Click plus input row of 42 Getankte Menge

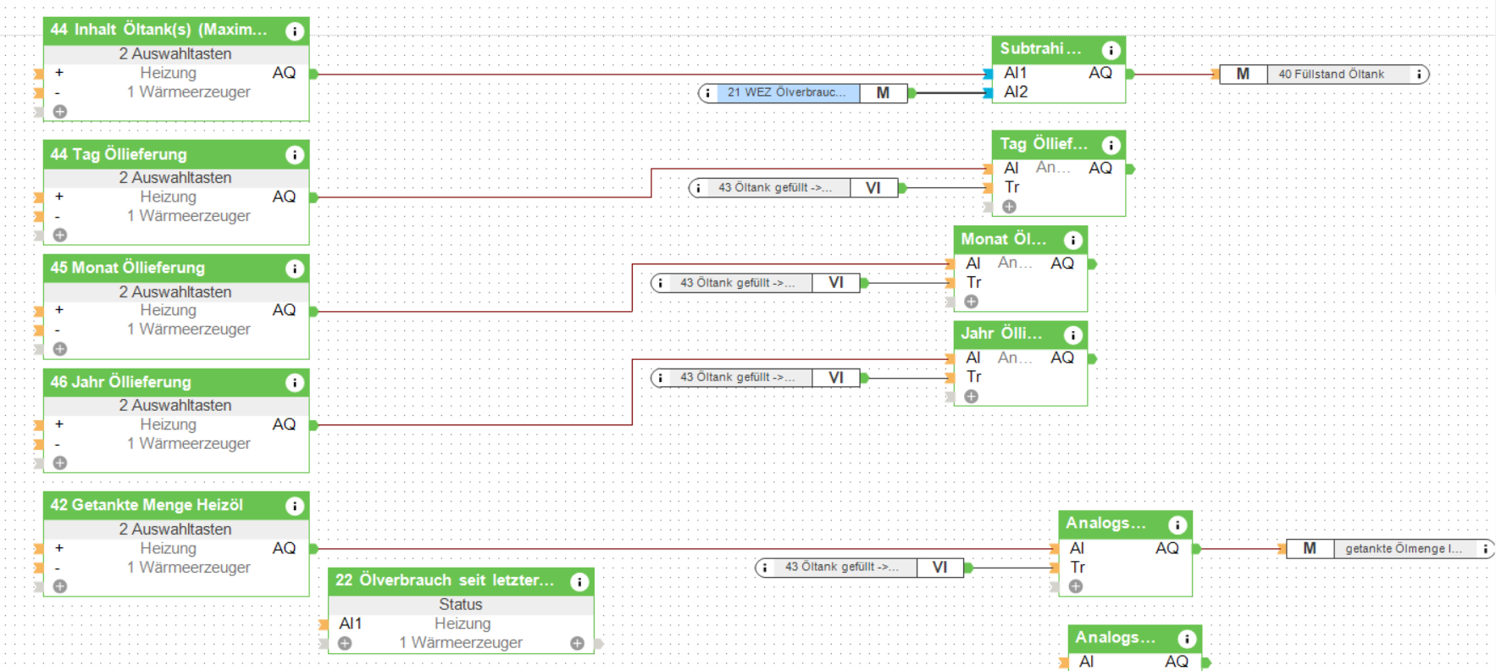[59, 548]
